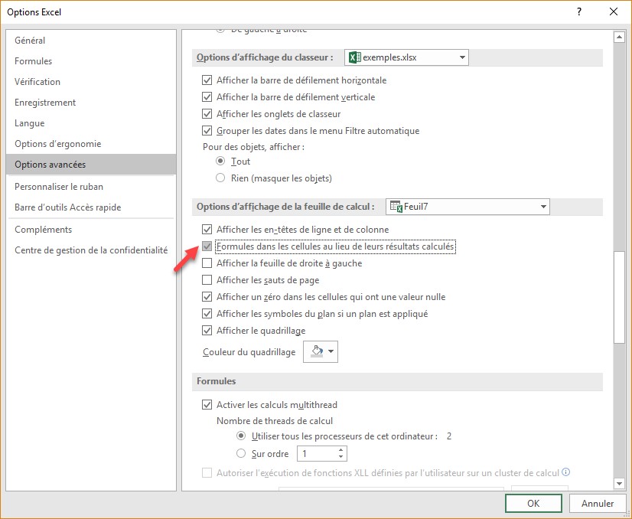
Task: Select the Tout radio button
Action: click(x=220, y=161)
